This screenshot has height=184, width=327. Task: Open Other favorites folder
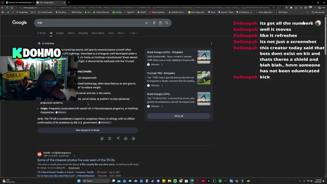point(318,12)
